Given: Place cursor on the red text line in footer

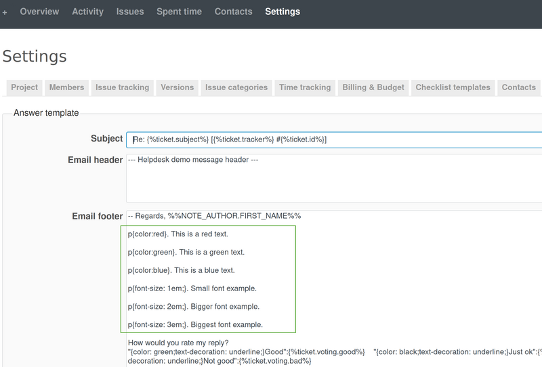Looking at the screenshot, I should coord(178,234).
